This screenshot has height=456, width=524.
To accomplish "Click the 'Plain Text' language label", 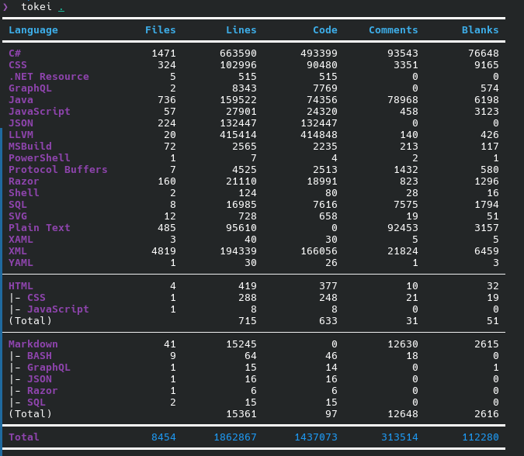I will (40, 228).
